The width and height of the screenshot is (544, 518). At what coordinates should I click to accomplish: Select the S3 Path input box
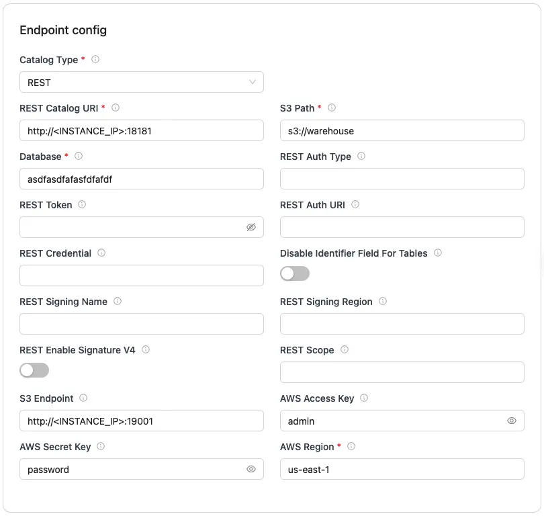(x=402, y=130)
